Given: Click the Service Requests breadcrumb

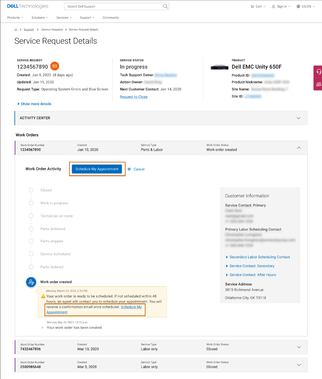Looking at the screenshot, I should tap(52, 30).
